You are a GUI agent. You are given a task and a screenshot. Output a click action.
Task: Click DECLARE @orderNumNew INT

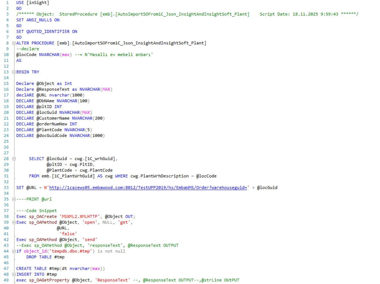[46, 124]
